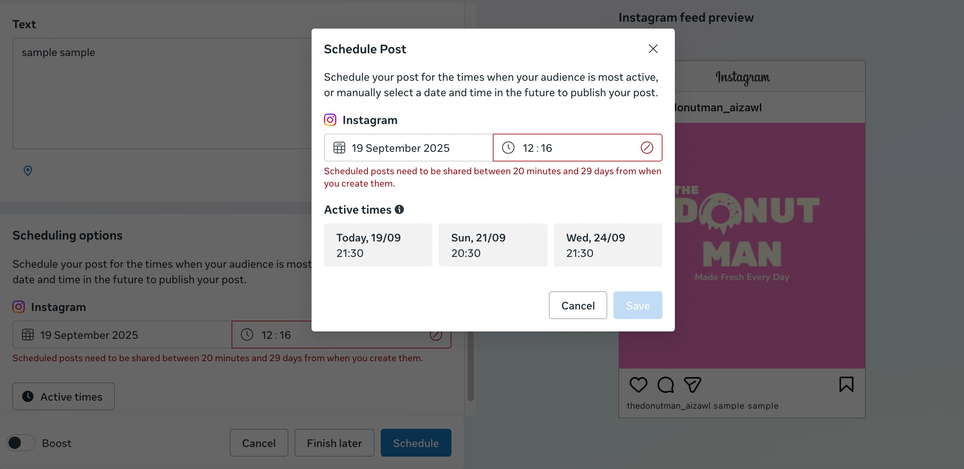Image resolution: width=964 pixels, height=469 pixels.
Task: Select the Today, 19/09 21:30 active time
Action: click(378, 245)
